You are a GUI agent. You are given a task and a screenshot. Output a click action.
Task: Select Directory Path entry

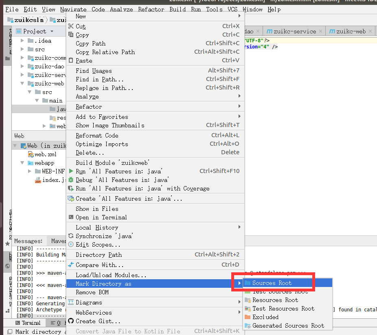(x=156, y=255)
